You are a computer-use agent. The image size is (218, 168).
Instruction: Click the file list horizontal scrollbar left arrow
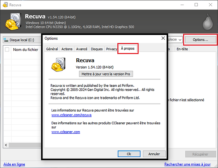pyautogui.click(x=6, y=145)
